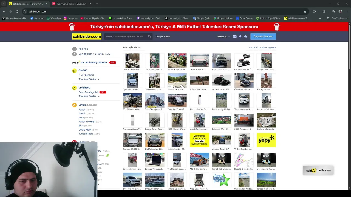The width and height of the screenshot is (351, 197).
Task: Click the yellow yepy banner tile
Action: point(266,140)
